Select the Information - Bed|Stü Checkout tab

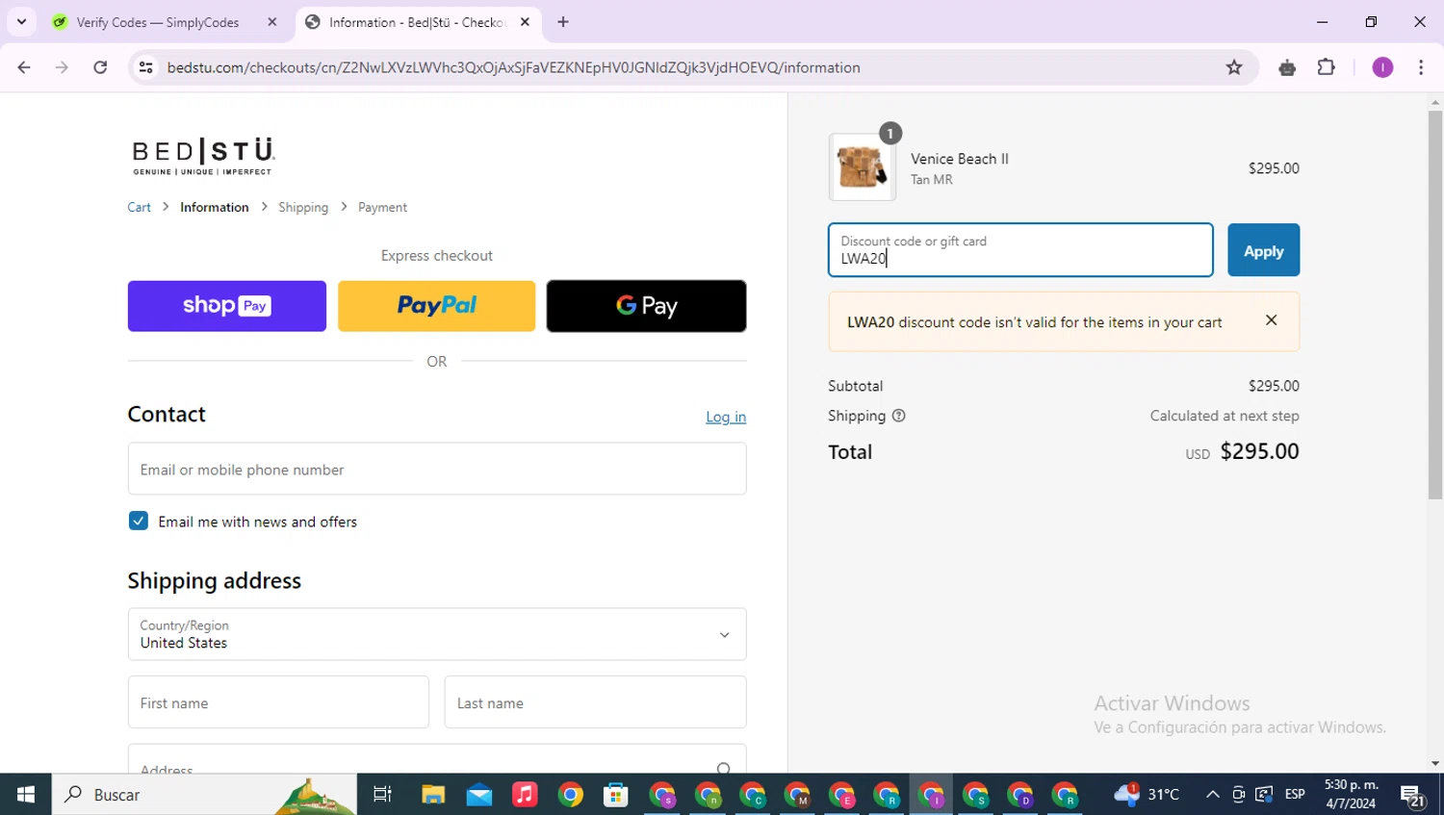click(x=418, y=22)
